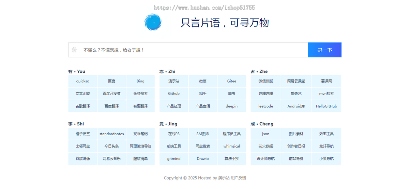Open the 慕课网 link
Viewport: 409px width, 189px height.
326,81
